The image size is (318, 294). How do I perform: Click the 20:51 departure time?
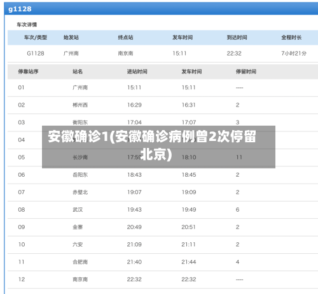coord(188,227)
